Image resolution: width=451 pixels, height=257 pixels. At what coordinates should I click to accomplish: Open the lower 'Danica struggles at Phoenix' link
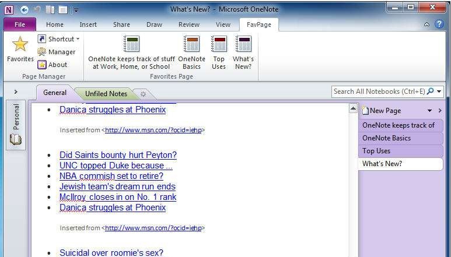113,207
